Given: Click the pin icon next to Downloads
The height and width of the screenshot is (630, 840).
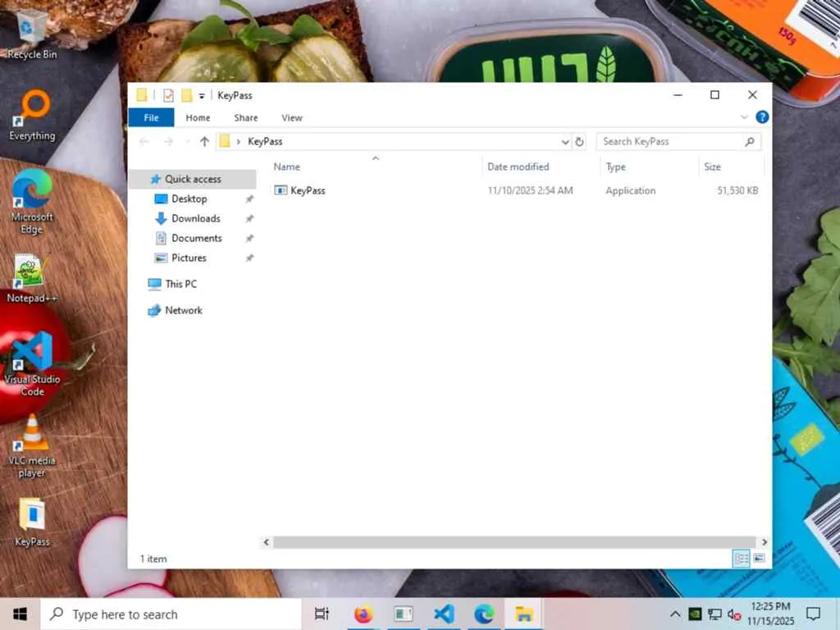Looking at the screenshot, I should (x=249, y=218).
